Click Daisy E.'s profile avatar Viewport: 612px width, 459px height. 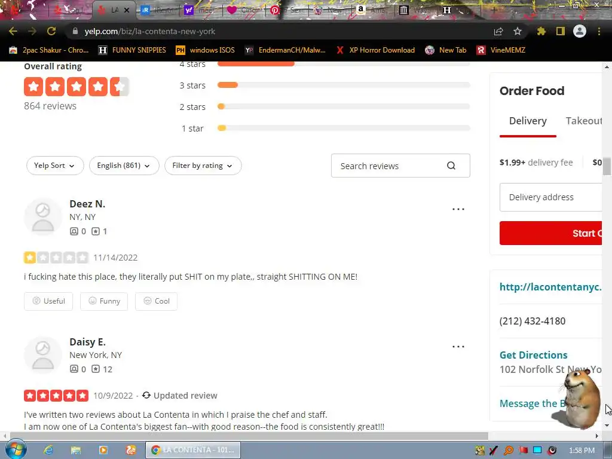point(43,355)
